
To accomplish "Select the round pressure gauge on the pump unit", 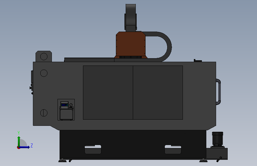I will click(x=71, y=105).
